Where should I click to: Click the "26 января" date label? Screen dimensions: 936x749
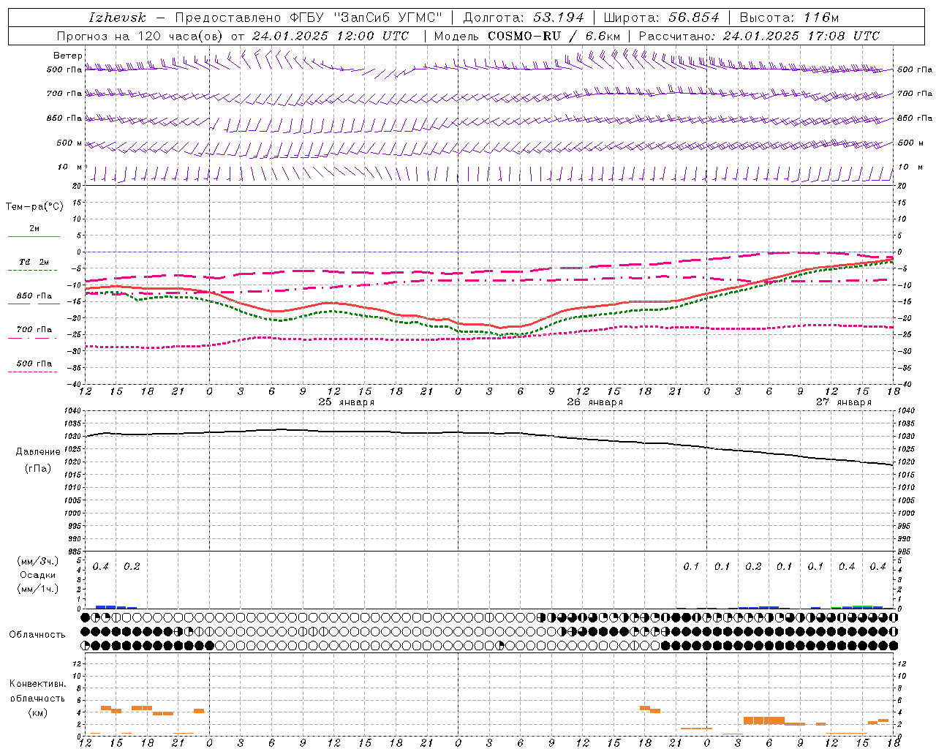point(595,402)
